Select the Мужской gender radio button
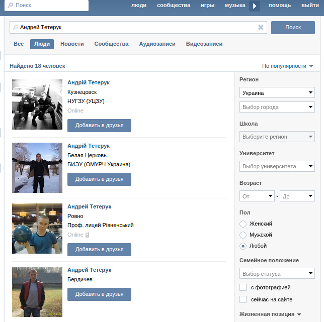The width and height of the screenshot is (324, 322). coord(243,235)
